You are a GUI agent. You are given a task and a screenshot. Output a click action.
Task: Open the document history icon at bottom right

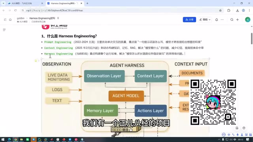(x=237, y=128)
